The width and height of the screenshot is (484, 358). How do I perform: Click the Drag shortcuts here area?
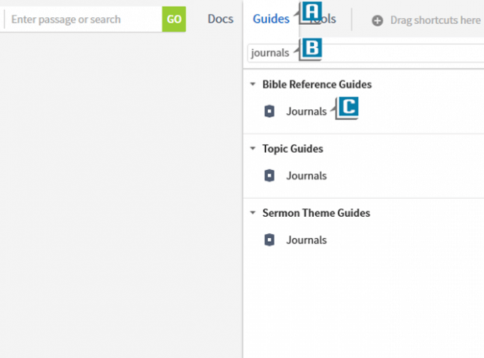(x=435, y=20)
